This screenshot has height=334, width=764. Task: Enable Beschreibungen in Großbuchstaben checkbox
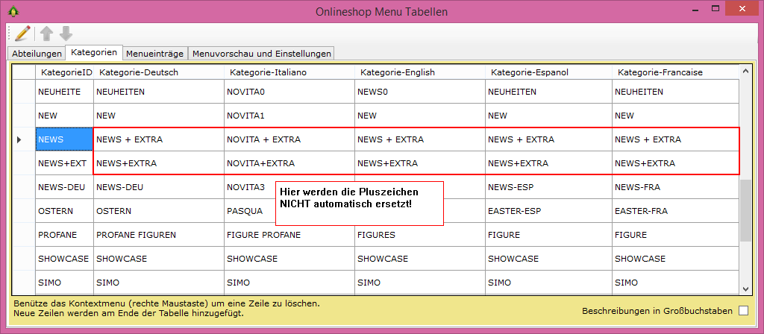pyautogui.click(x=743, y=310)
